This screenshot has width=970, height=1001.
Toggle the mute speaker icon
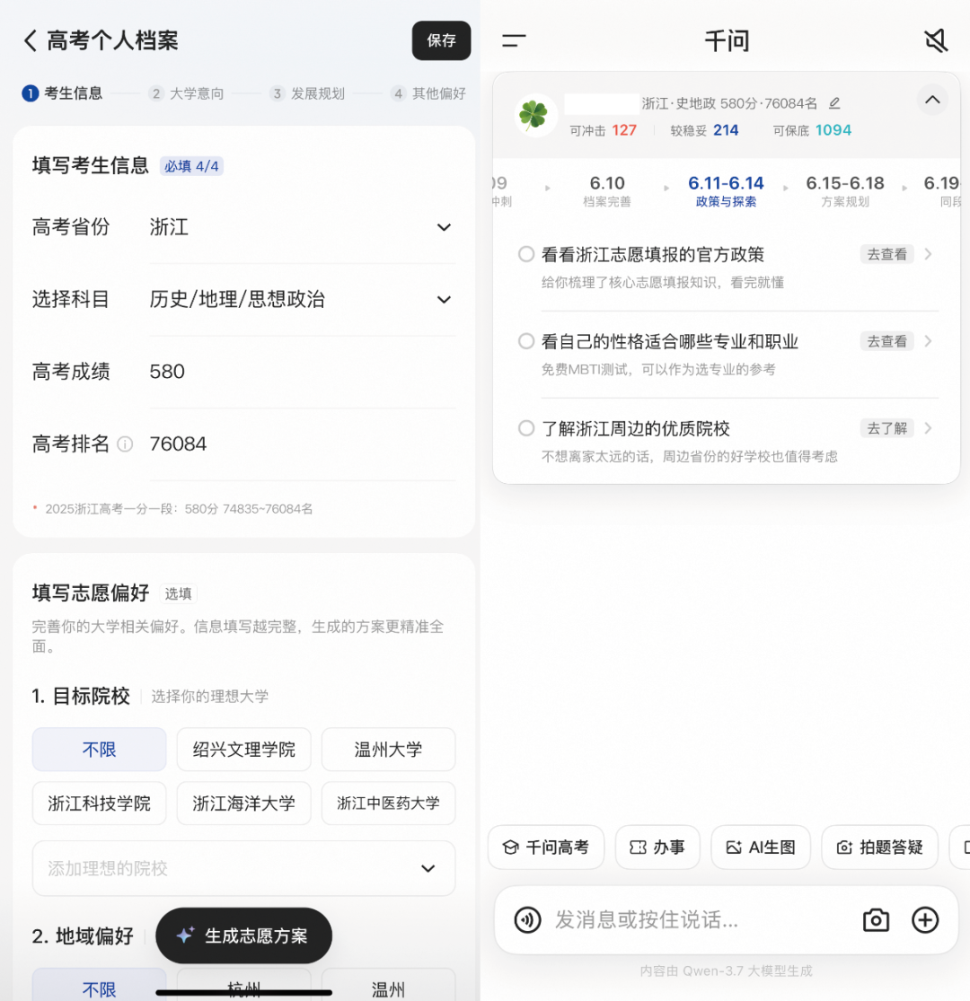coord(936,41)
